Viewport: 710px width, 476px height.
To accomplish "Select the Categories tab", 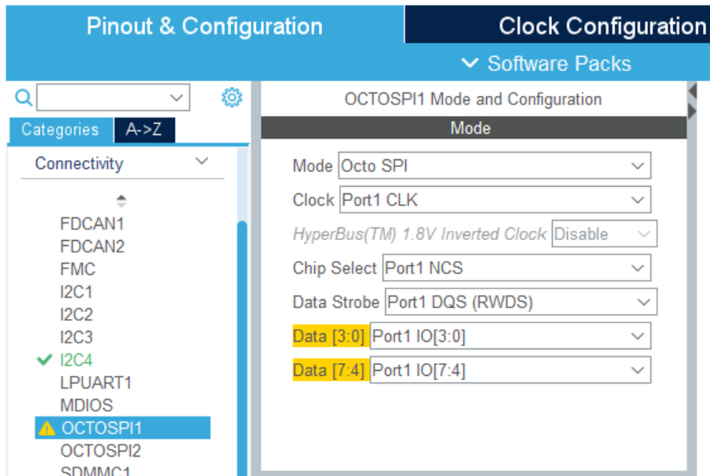I will [60, 130].
